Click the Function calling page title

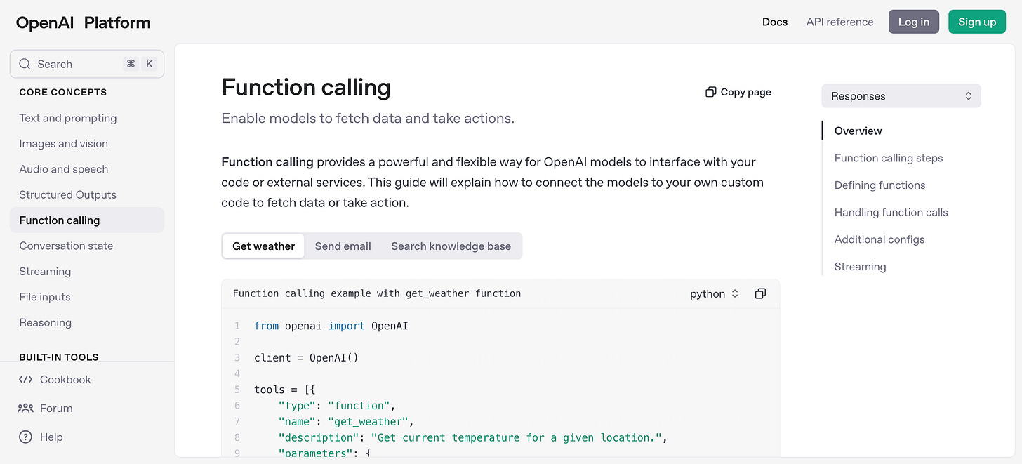click(306, 87)
